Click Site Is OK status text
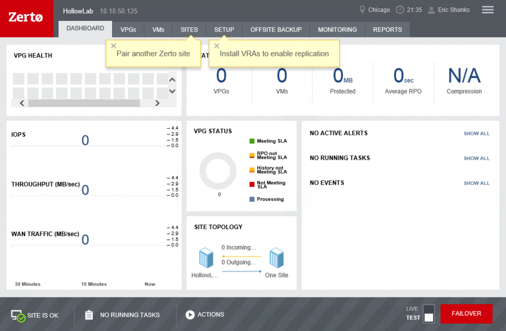 tap(42, 316)
